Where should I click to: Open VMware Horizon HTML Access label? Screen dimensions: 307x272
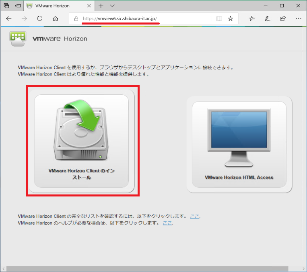click(x=239, y=177)
